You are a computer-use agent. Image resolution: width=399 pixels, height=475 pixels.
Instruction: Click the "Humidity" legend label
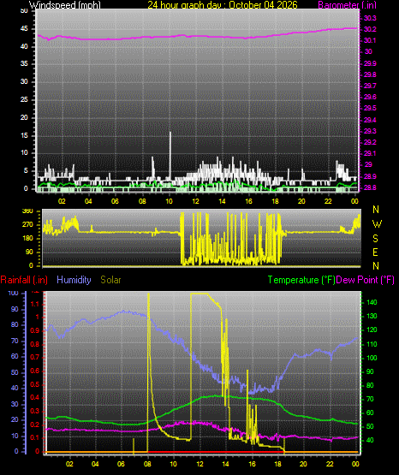[74, 280]
